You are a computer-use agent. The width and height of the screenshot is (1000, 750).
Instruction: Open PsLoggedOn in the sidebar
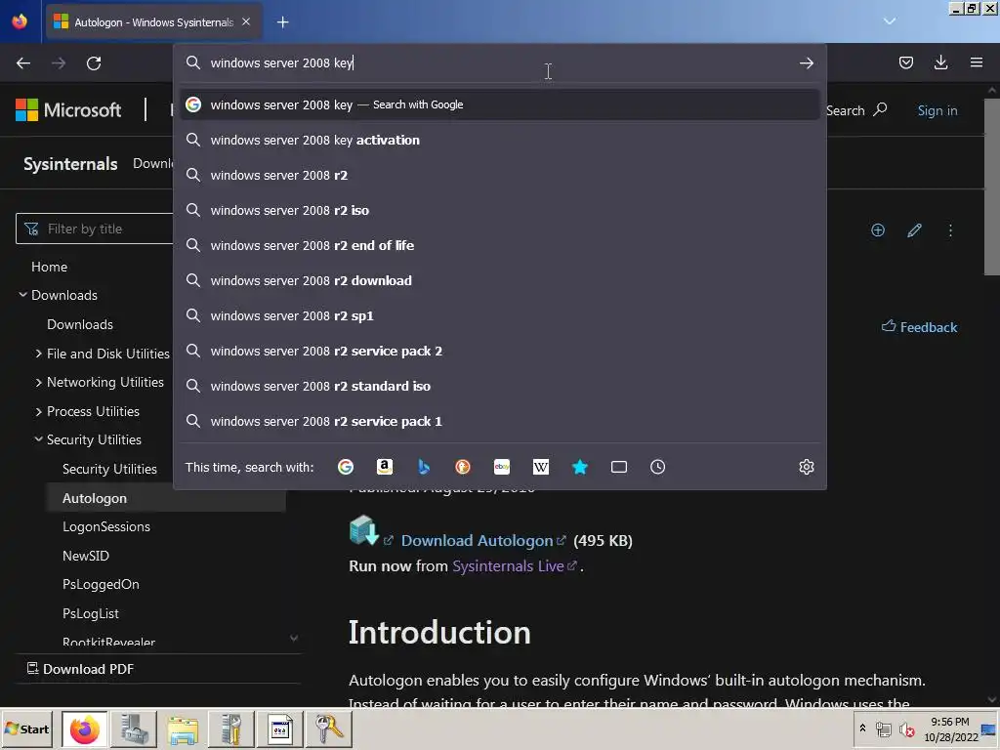tap(101, 584)
